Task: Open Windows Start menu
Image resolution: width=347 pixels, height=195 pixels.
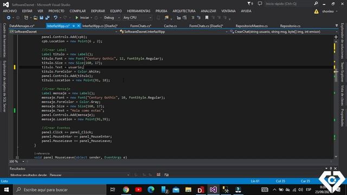Action: click(x=7, y=190)
